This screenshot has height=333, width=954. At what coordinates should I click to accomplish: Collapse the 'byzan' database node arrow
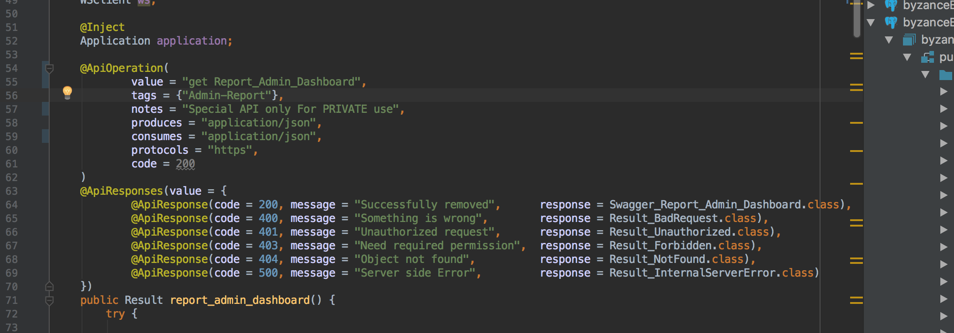point(889,40)
